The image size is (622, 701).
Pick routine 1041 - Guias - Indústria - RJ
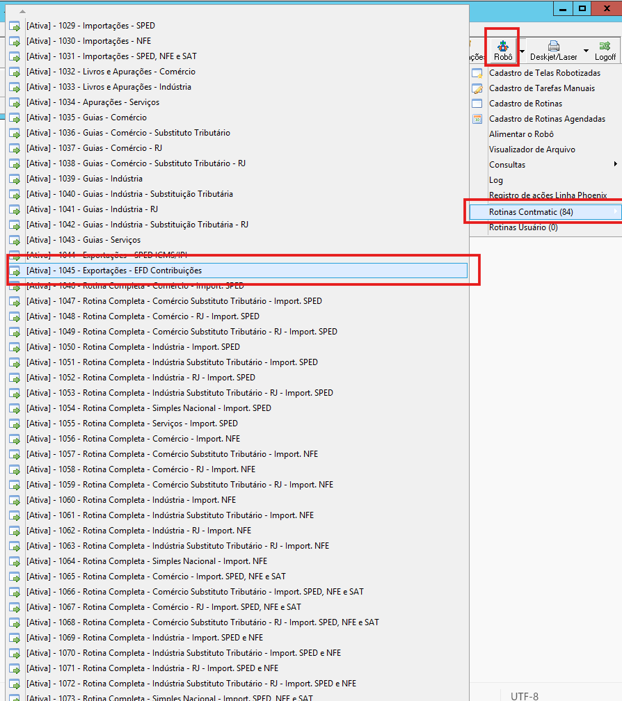92,209
